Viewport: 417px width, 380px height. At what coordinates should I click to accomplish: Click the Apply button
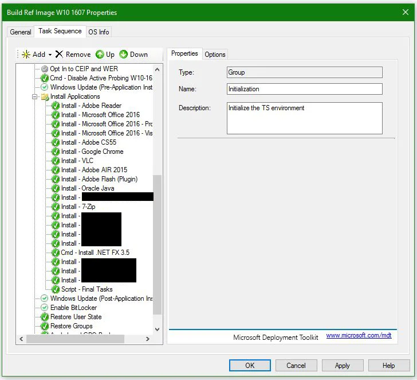(343, 365)
